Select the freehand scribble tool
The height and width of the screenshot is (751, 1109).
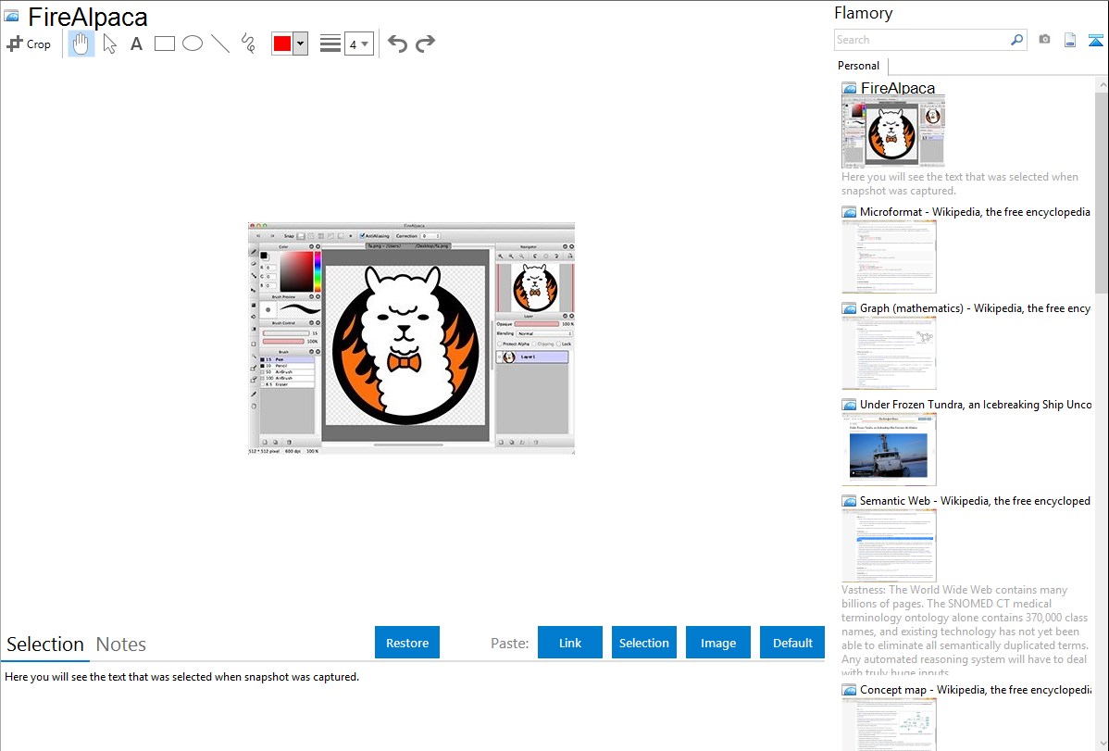(x=247, y=44)
